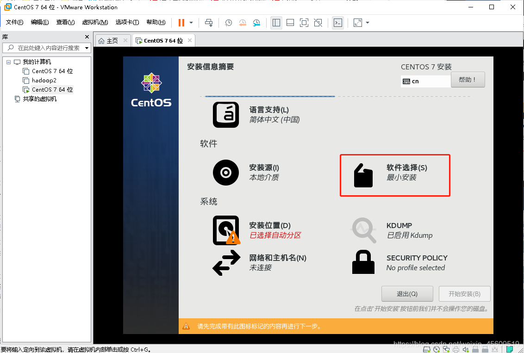Click the 未连接 network status text

point(260,267)
